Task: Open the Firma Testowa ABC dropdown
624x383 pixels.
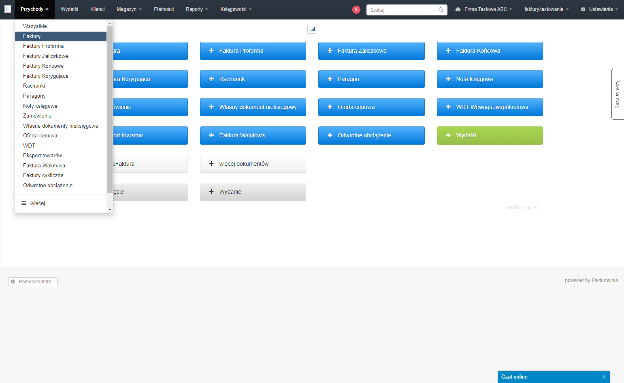Action: tap(484, 9)
